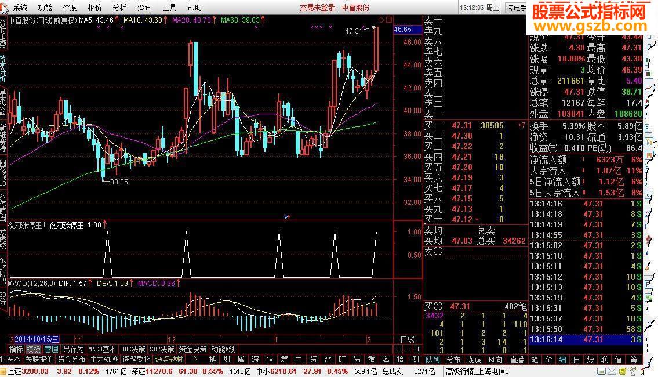Select the 势 tab under tick list

pyautogui.click(x=590, y=360)
